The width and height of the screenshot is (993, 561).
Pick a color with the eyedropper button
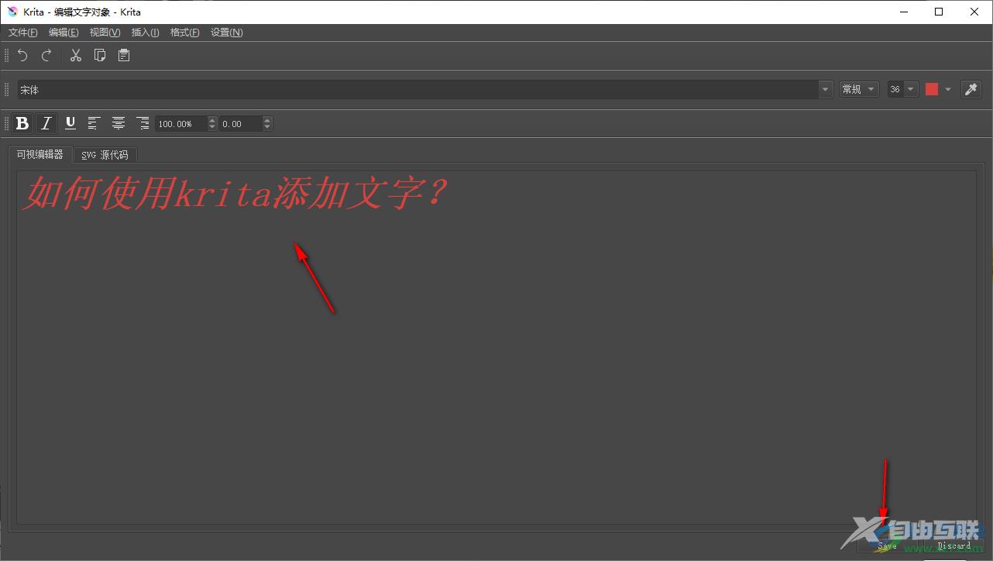(971, 89)
